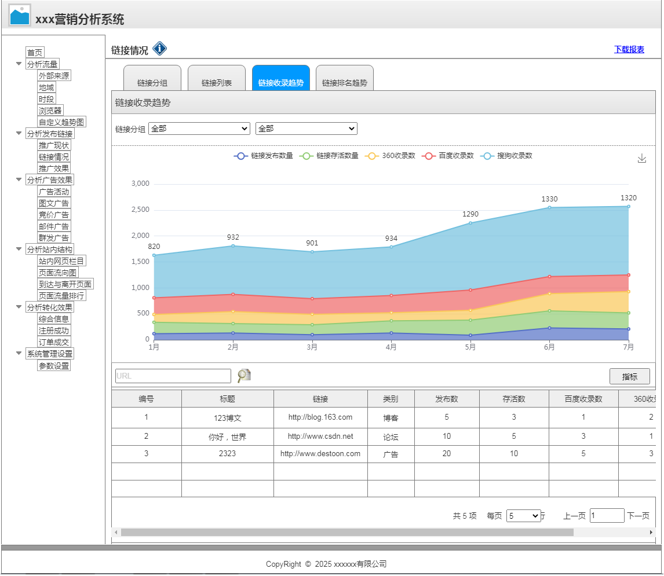Open 首页 in the sidebar
The height and width of the screenshot is (576, 664).
(35, 53)
